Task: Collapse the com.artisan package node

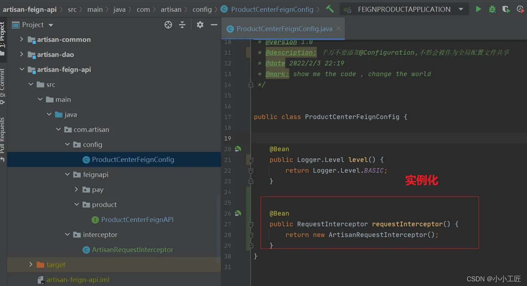Action: 58,130
